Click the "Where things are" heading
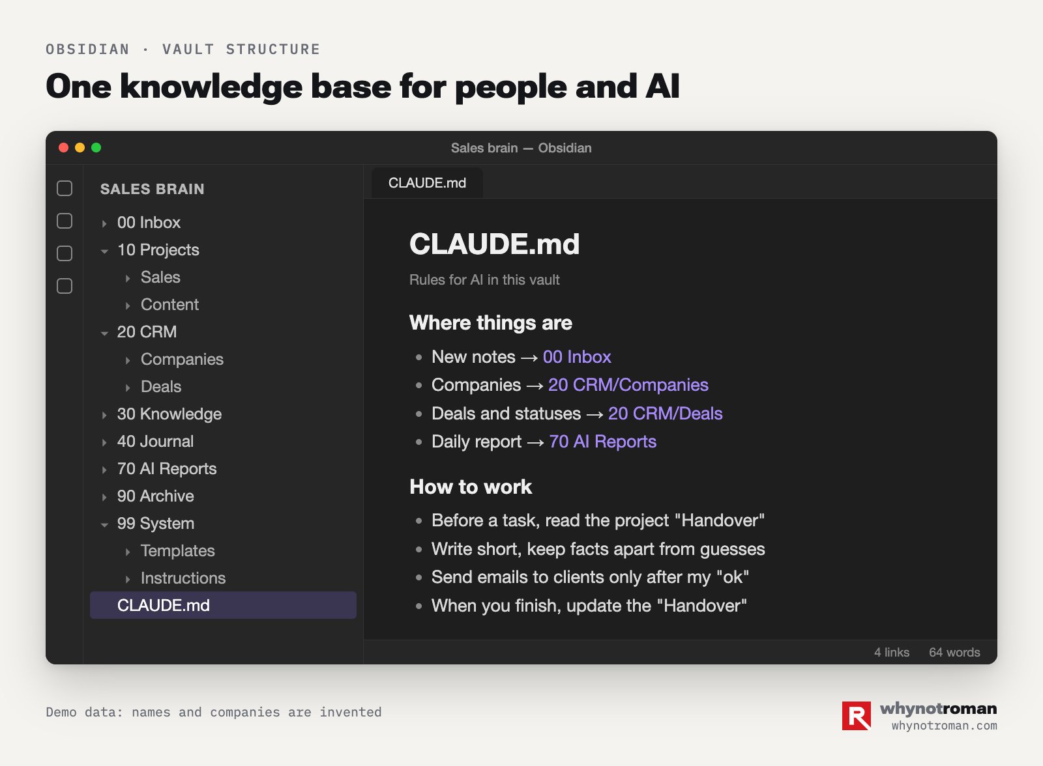1043x766 pixels. (x=491, y=323)
